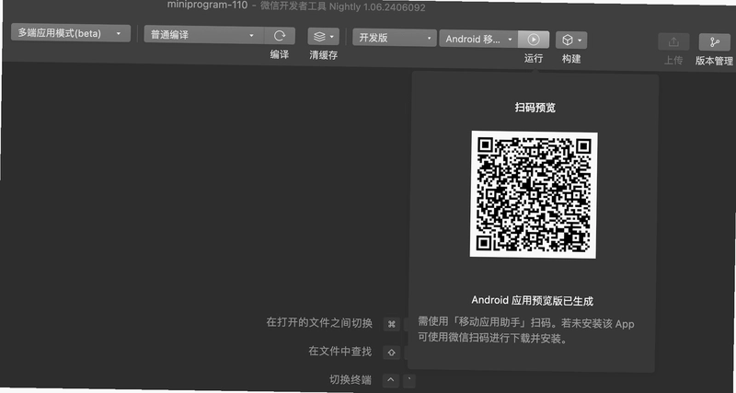Open the Android 移... platform dropdown

(478, 40)
